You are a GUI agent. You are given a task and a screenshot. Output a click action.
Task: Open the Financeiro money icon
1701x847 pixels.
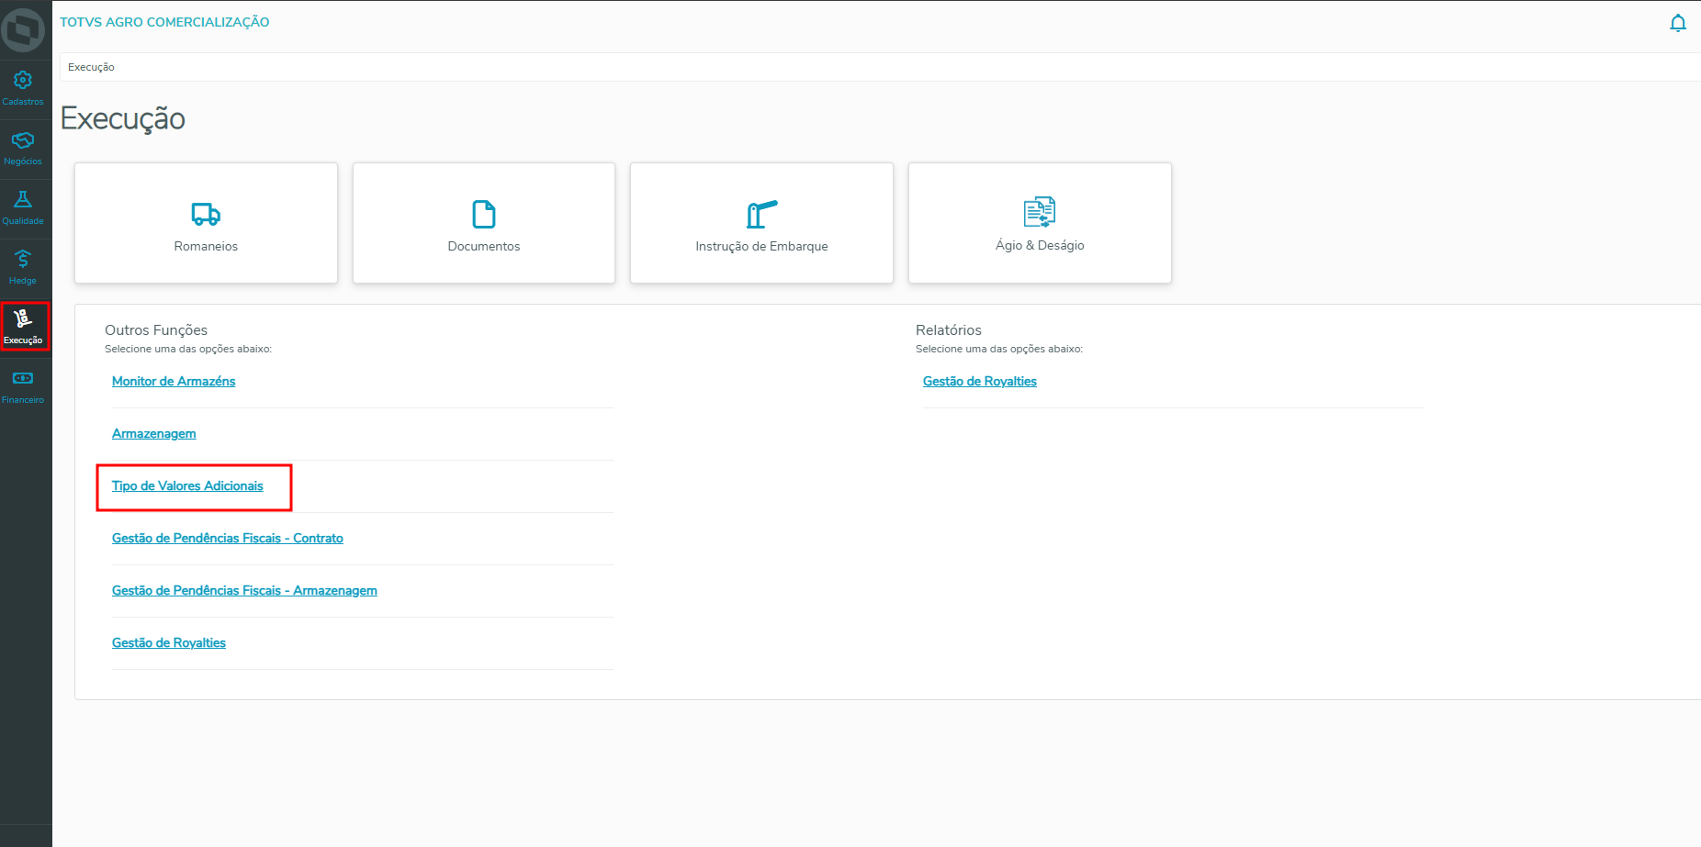pyautogui.click(x=23, y=378)
